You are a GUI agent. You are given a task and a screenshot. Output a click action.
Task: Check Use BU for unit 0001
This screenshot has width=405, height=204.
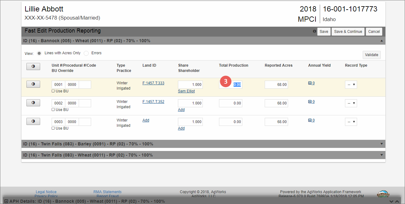pos(53,91)
